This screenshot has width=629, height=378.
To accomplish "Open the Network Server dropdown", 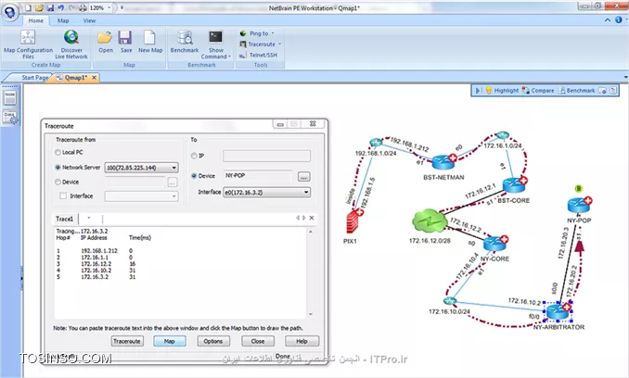I will pos(142,168).
